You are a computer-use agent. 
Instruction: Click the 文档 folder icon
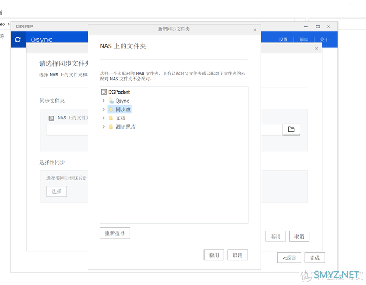click(111, 118)
